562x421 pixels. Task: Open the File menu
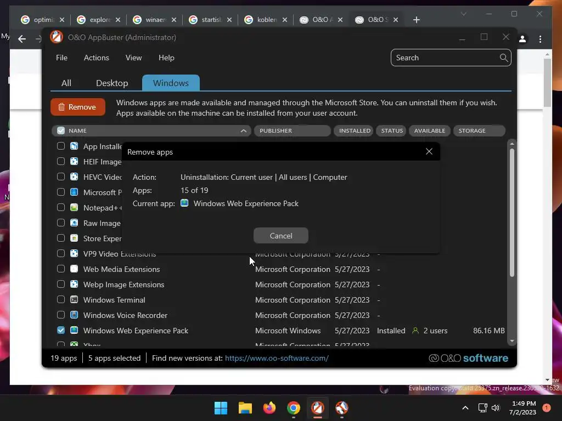[x=61, y=58]
